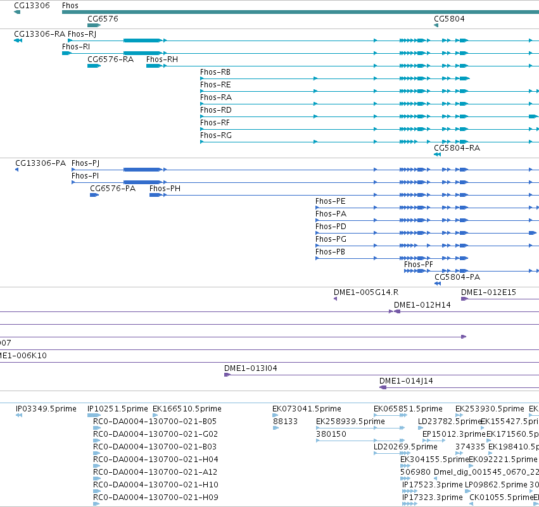Click the EP15012.3prime EST label
The height and width of the screenshot is (507, 539).
click(453, 434)
